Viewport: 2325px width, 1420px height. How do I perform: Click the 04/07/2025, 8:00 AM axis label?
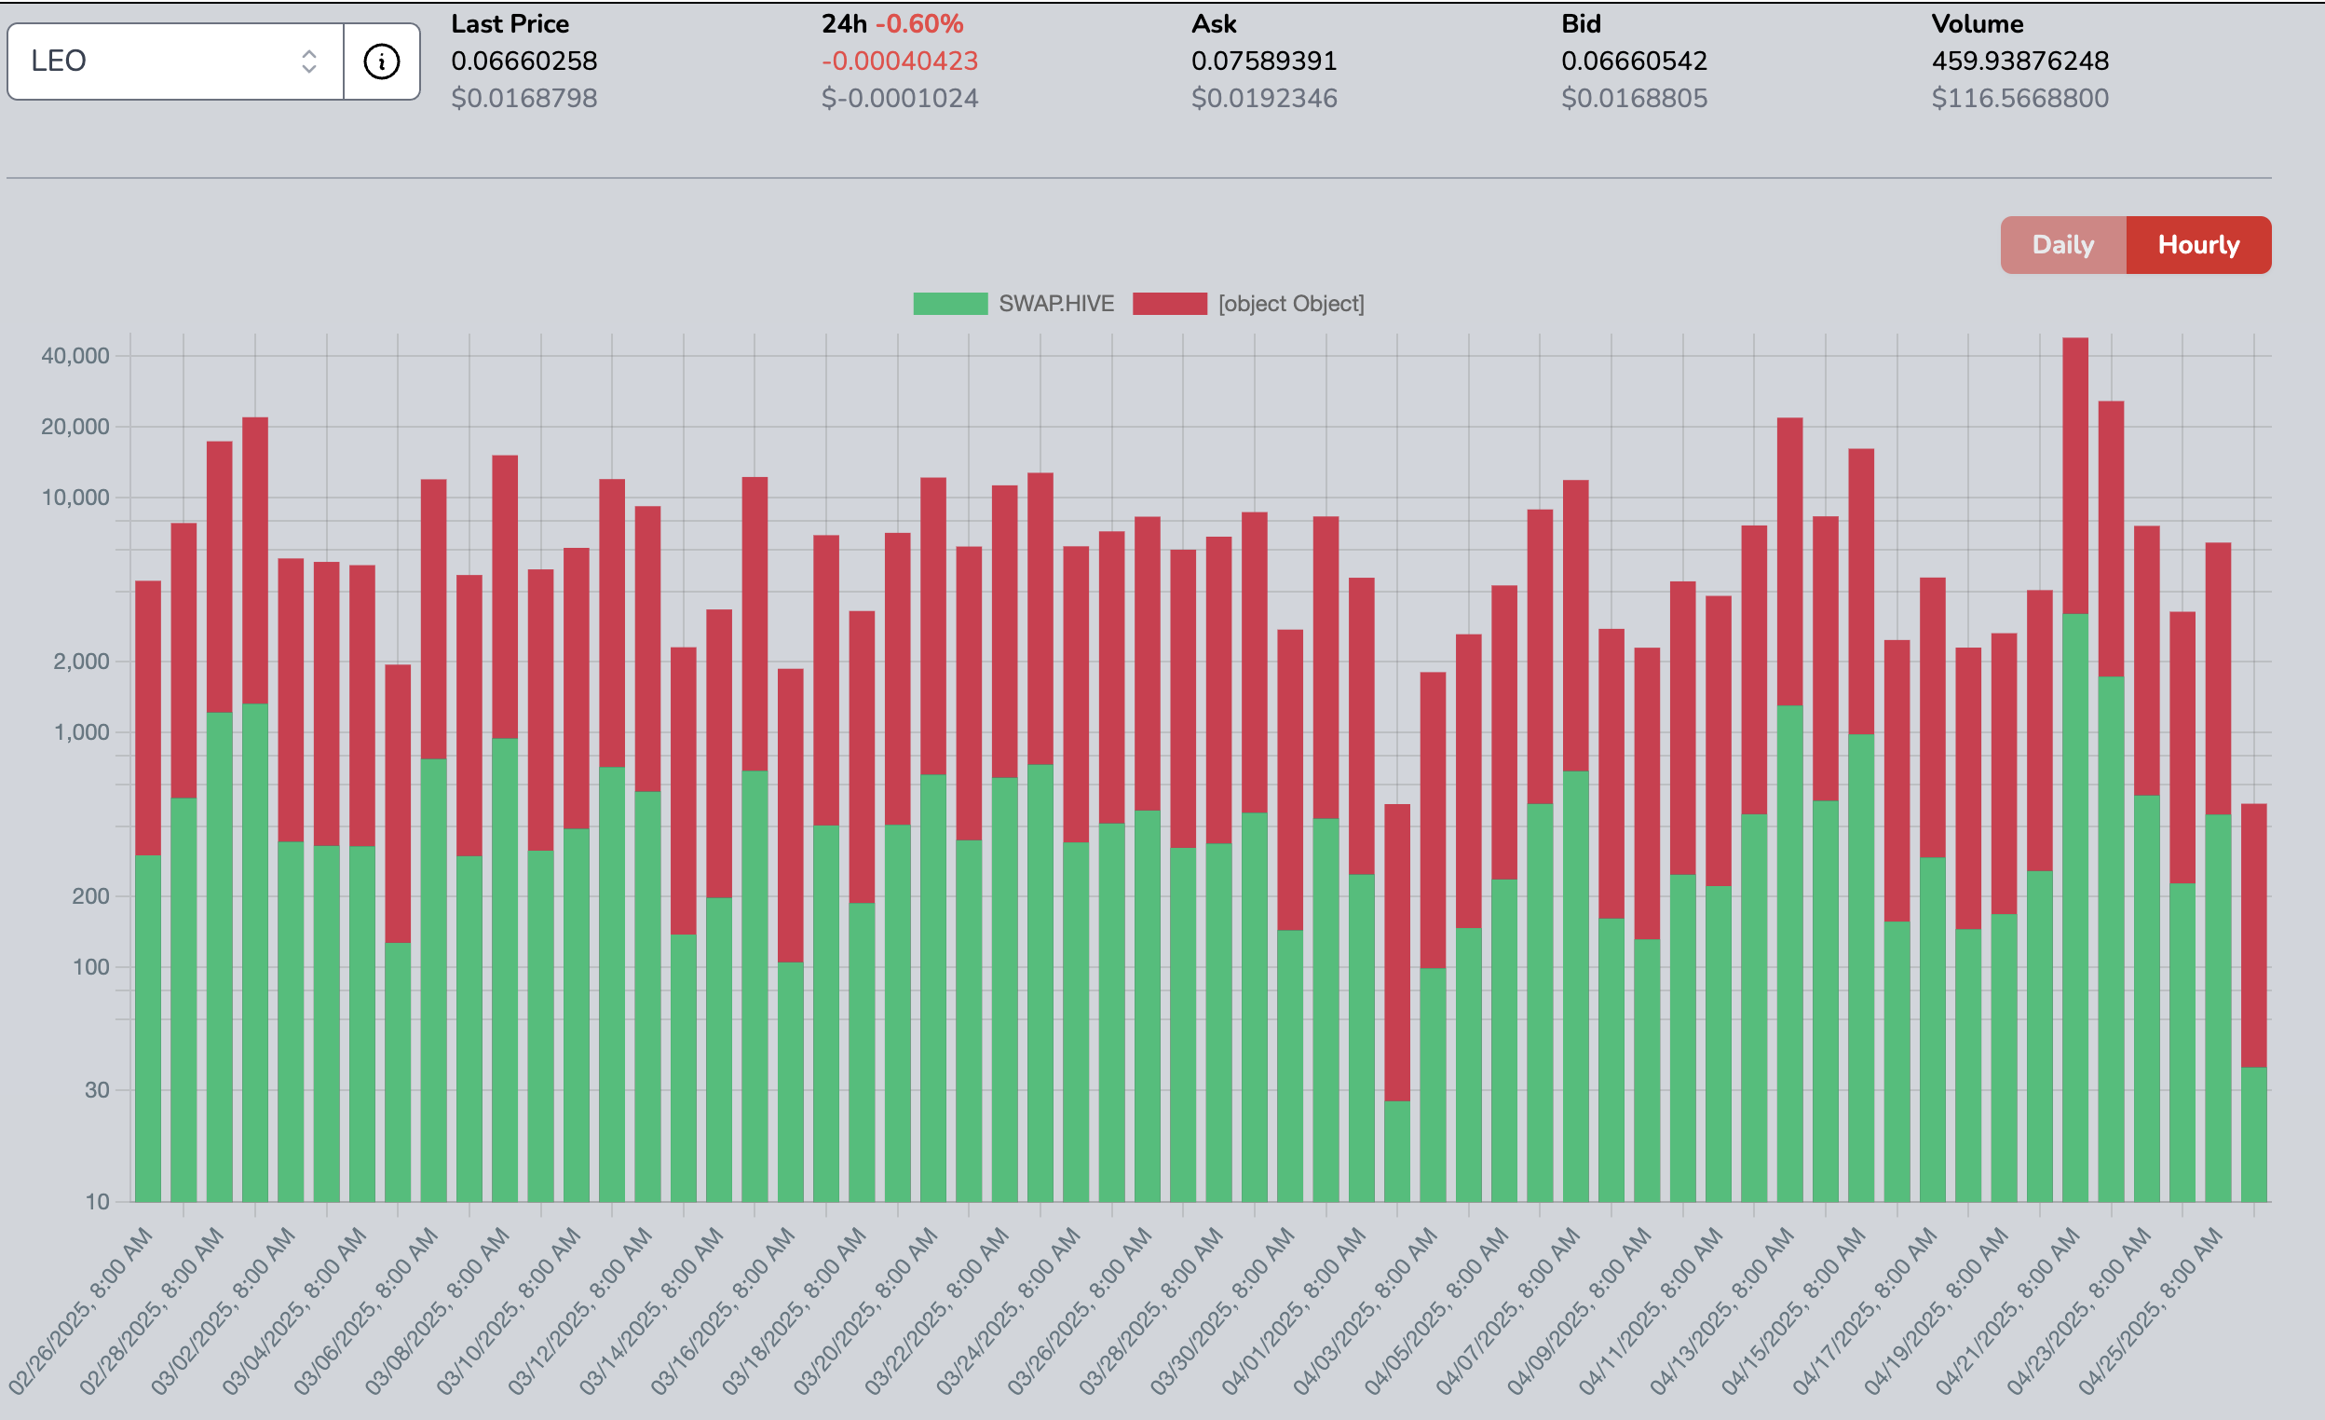pos(1509,1310)
